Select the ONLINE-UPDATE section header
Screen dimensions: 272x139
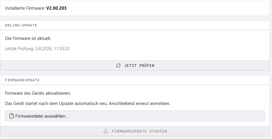(x=21, y=25)
